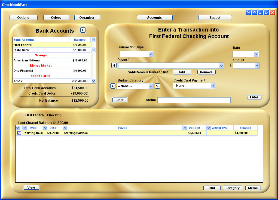
Task: Remove a payee from the list
Action: point(206,72)
